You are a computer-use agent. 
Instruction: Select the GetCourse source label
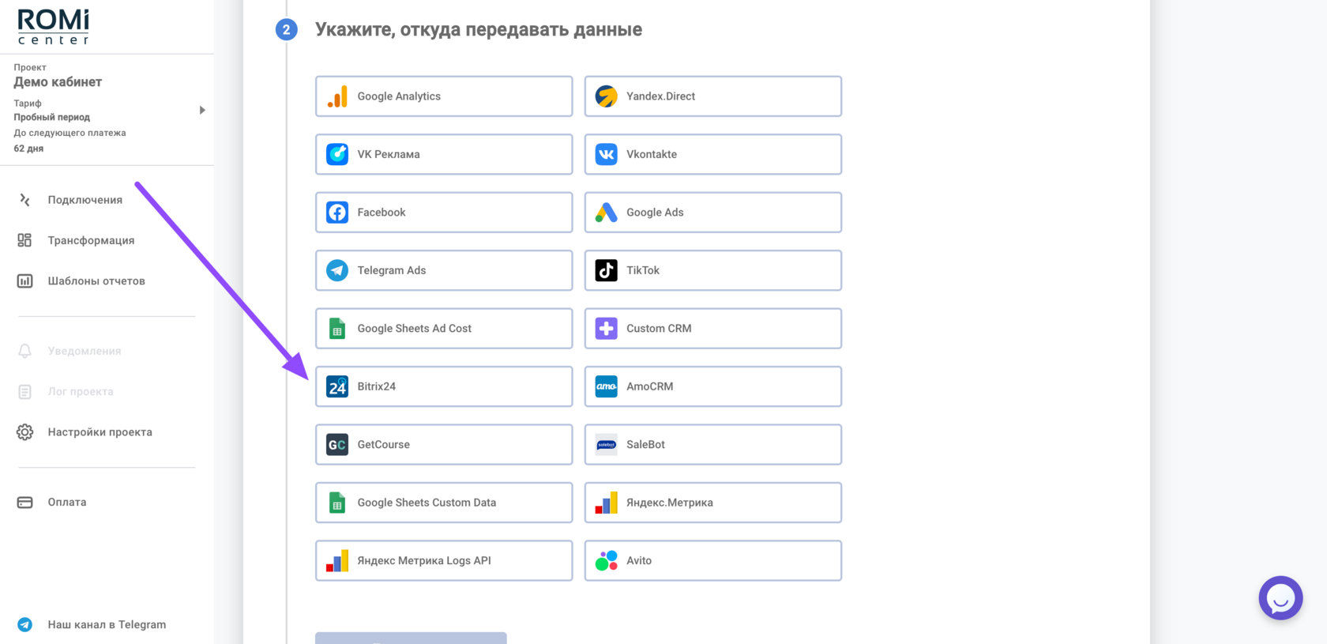383,445
